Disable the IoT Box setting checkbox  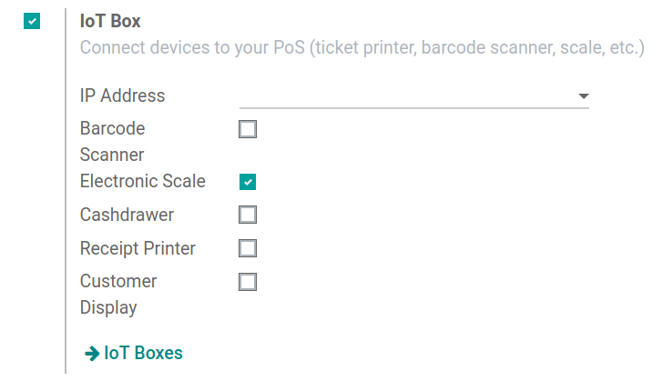(x=33, y=21)
